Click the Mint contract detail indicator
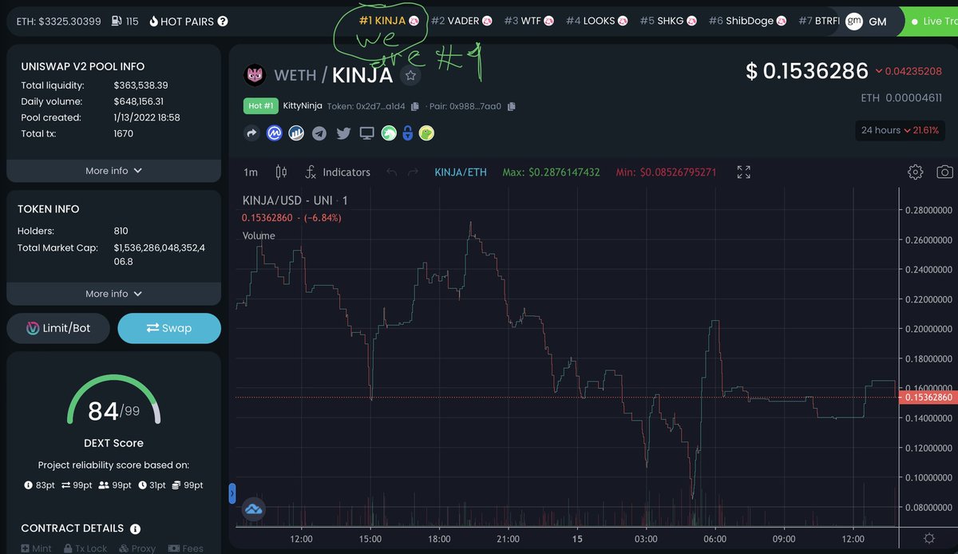This screenshot has height=554, width=958. pos(36,548)
